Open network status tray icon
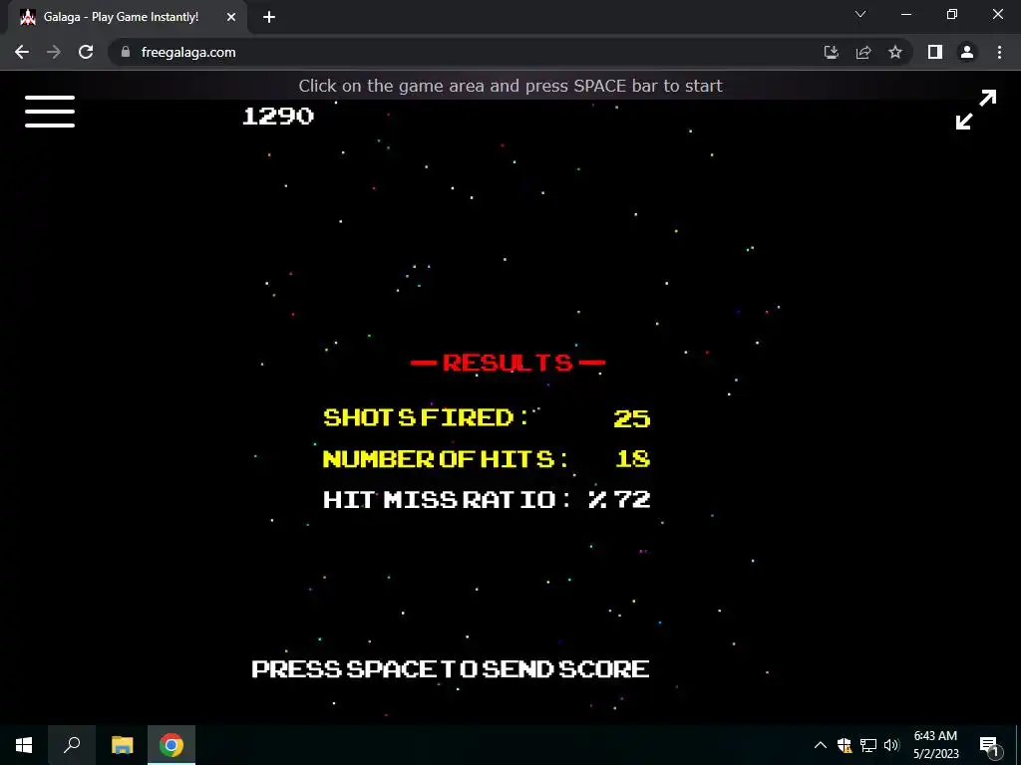 point(868,745)
